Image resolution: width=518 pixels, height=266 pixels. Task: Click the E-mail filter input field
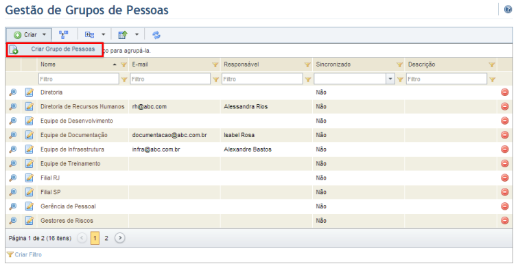click(170, 79)
